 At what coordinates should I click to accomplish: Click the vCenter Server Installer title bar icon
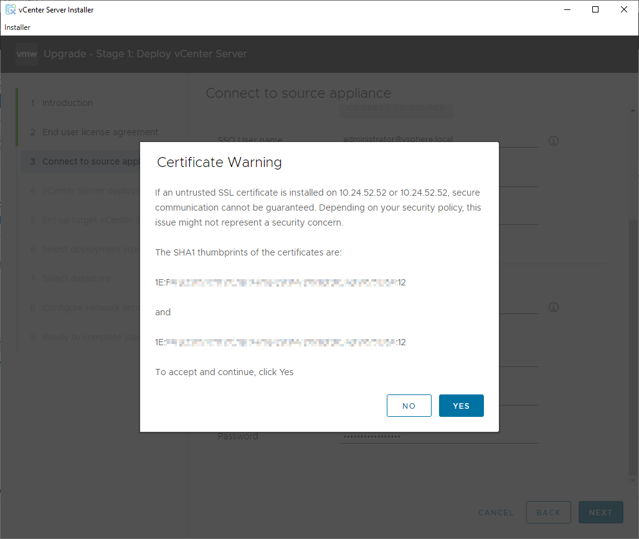tap(10, 9)
